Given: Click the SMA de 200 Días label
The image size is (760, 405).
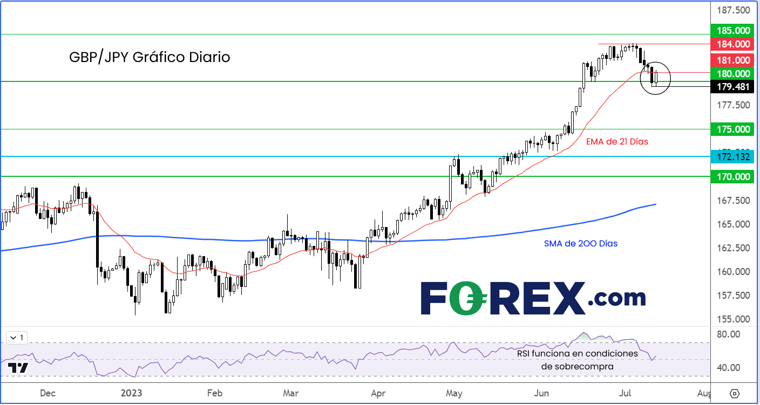Looking at the screenshot, I should [x=580, y=244].
